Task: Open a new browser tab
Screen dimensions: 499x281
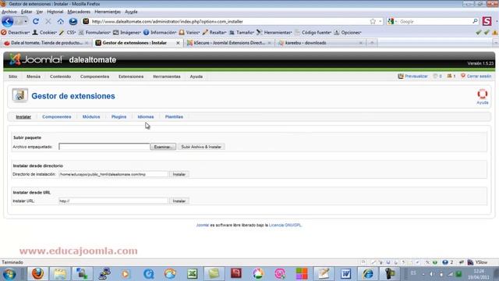Action: (372, 43)
